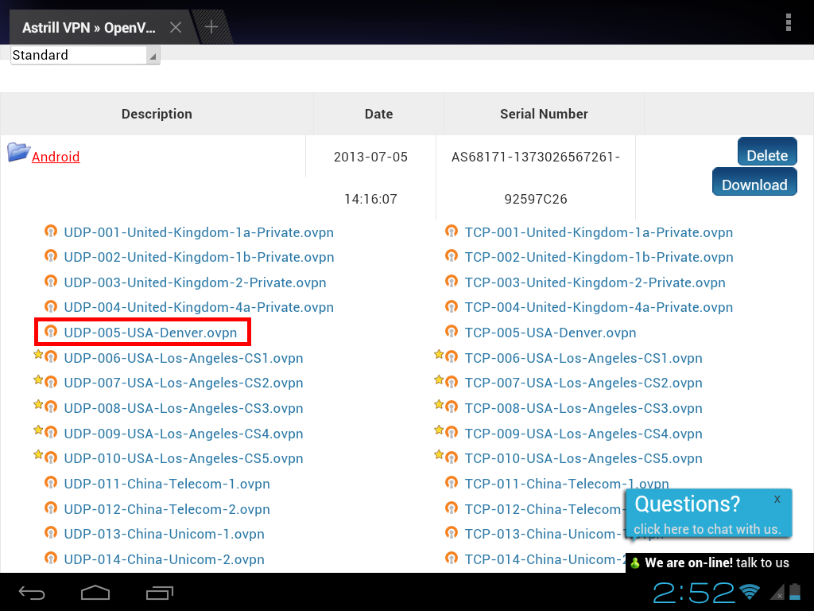This screenshot has width=814, height=611.
Task: Open UDP-011-China-Telecom-1.ovpn link
Action: [167, 484]
